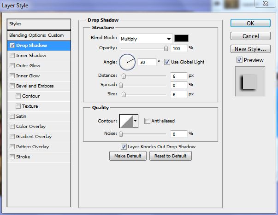Click the Noise slider handle

tap(121, 134)
